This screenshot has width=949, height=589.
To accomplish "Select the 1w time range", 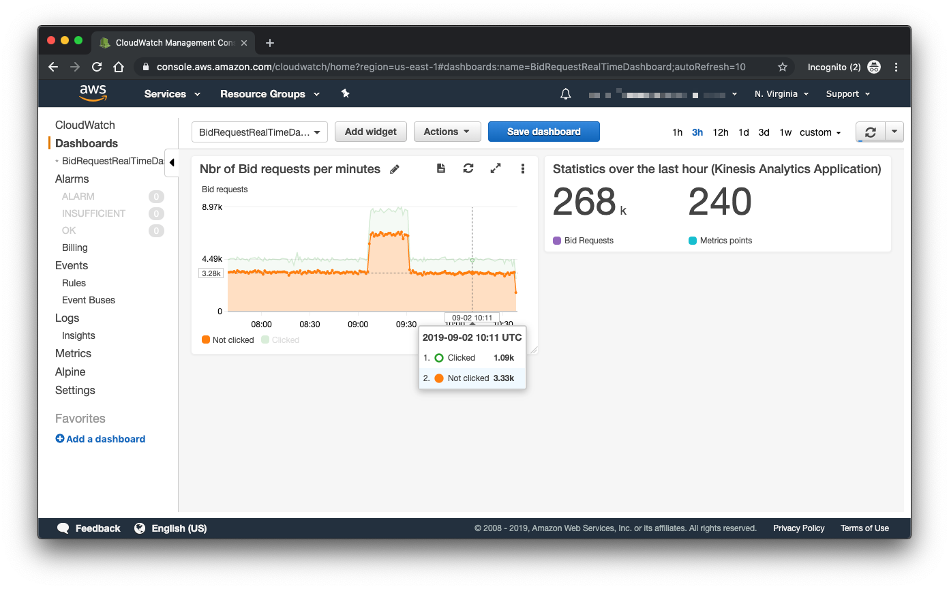I will tap(785, 132).
